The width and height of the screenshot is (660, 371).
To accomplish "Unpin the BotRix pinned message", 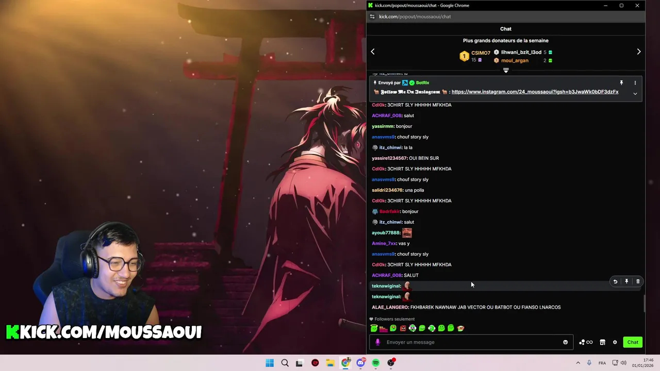I will [x=621, y=82].
